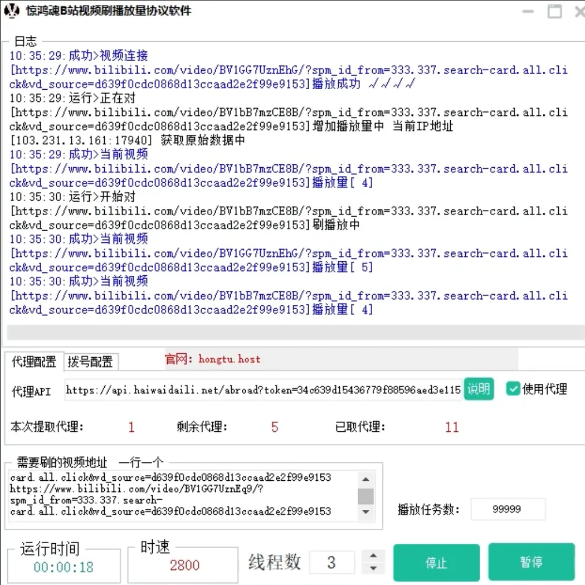Minimize the window
585x585 pixels.
(528, 12)
